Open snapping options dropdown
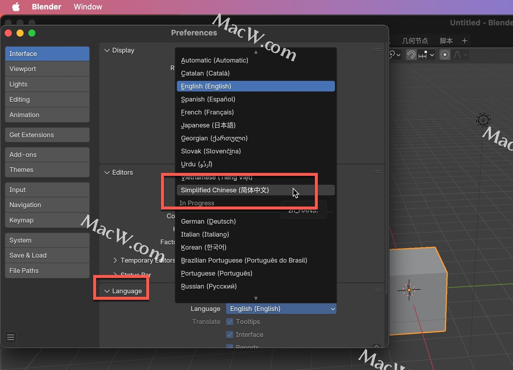The width and height of the screenshot is (513, 370). tap(426, 55)
